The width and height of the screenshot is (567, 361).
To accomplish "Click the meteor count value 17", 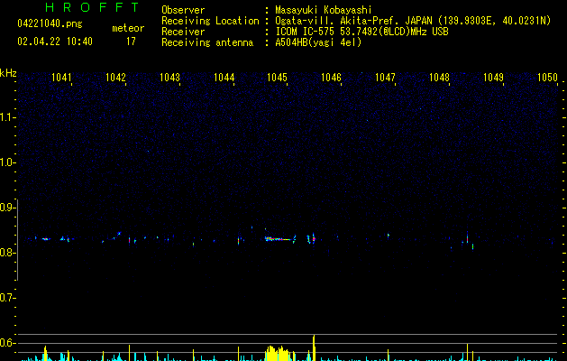I will pos(131,42).
